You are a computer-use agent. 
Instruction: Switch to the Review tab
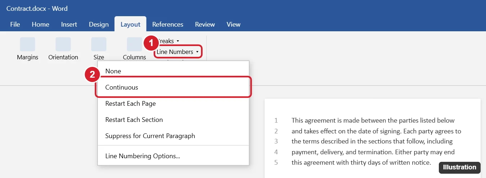tap(205, 24)
